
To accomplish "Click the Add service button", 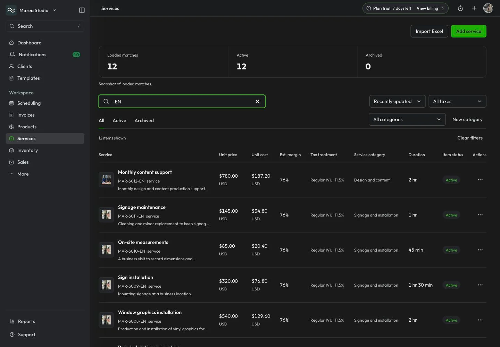I will [469, 31].
